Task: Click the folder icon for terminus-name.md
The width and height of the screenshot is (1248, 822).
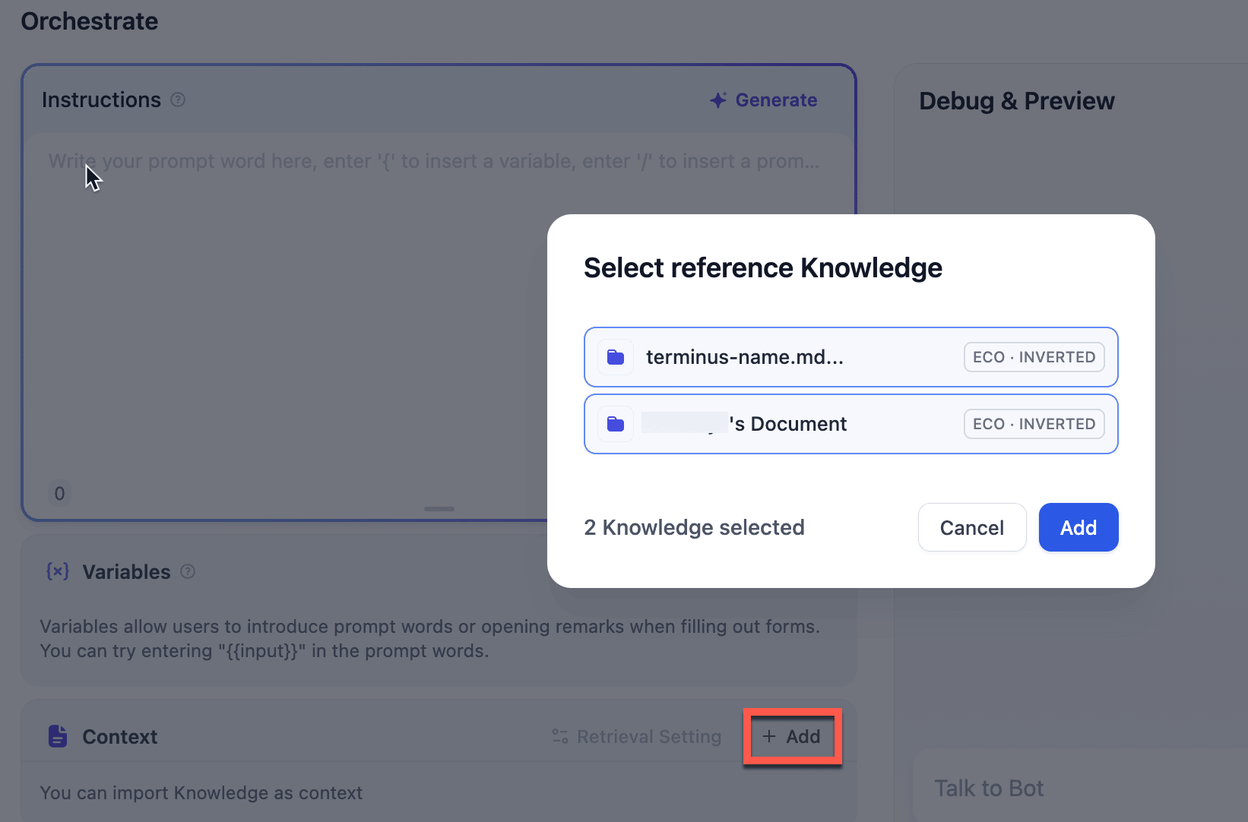Action: click(616, 357)
